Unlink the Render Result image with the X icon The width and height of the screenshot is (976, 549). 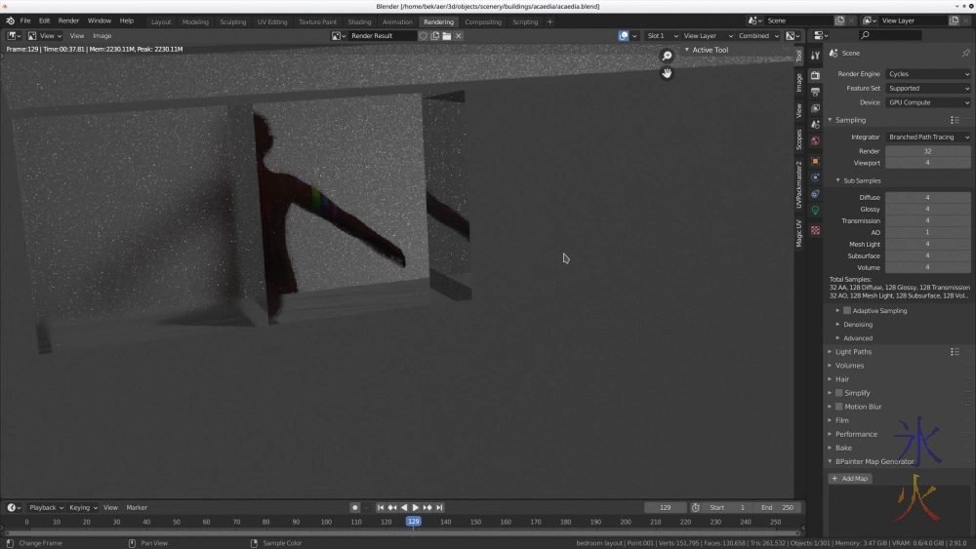(459, 36)
